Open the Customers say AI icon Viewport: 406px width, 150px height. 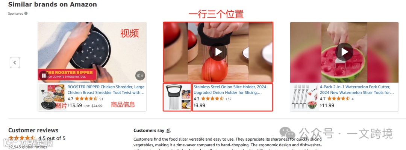click(168, 130)
